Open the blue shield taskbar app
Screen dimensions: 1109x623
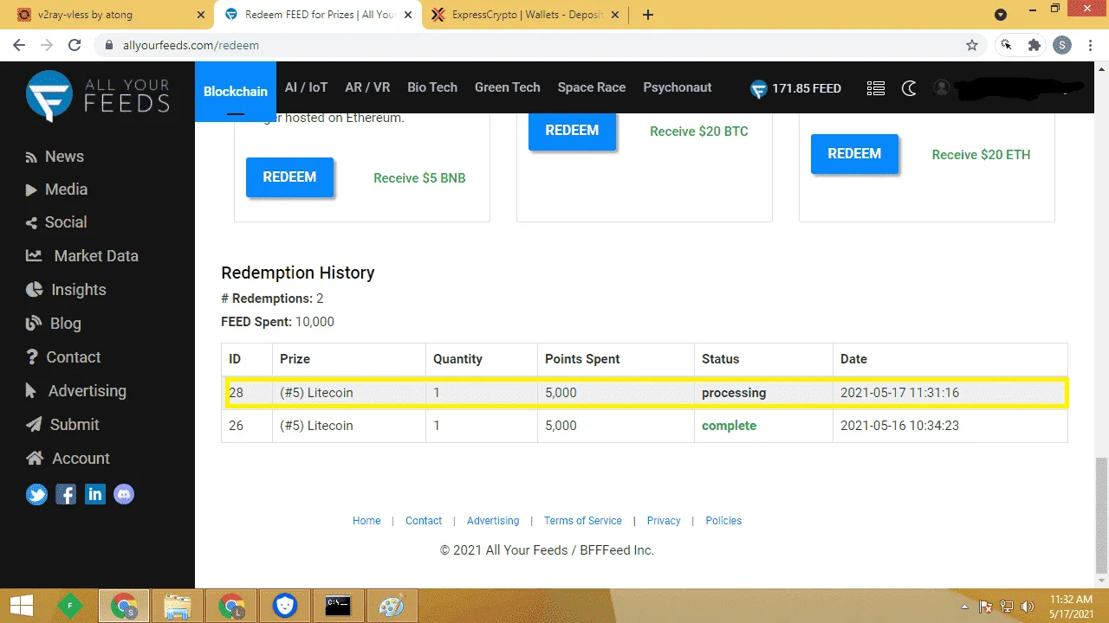pyautogui.click(x=284, y=606)
